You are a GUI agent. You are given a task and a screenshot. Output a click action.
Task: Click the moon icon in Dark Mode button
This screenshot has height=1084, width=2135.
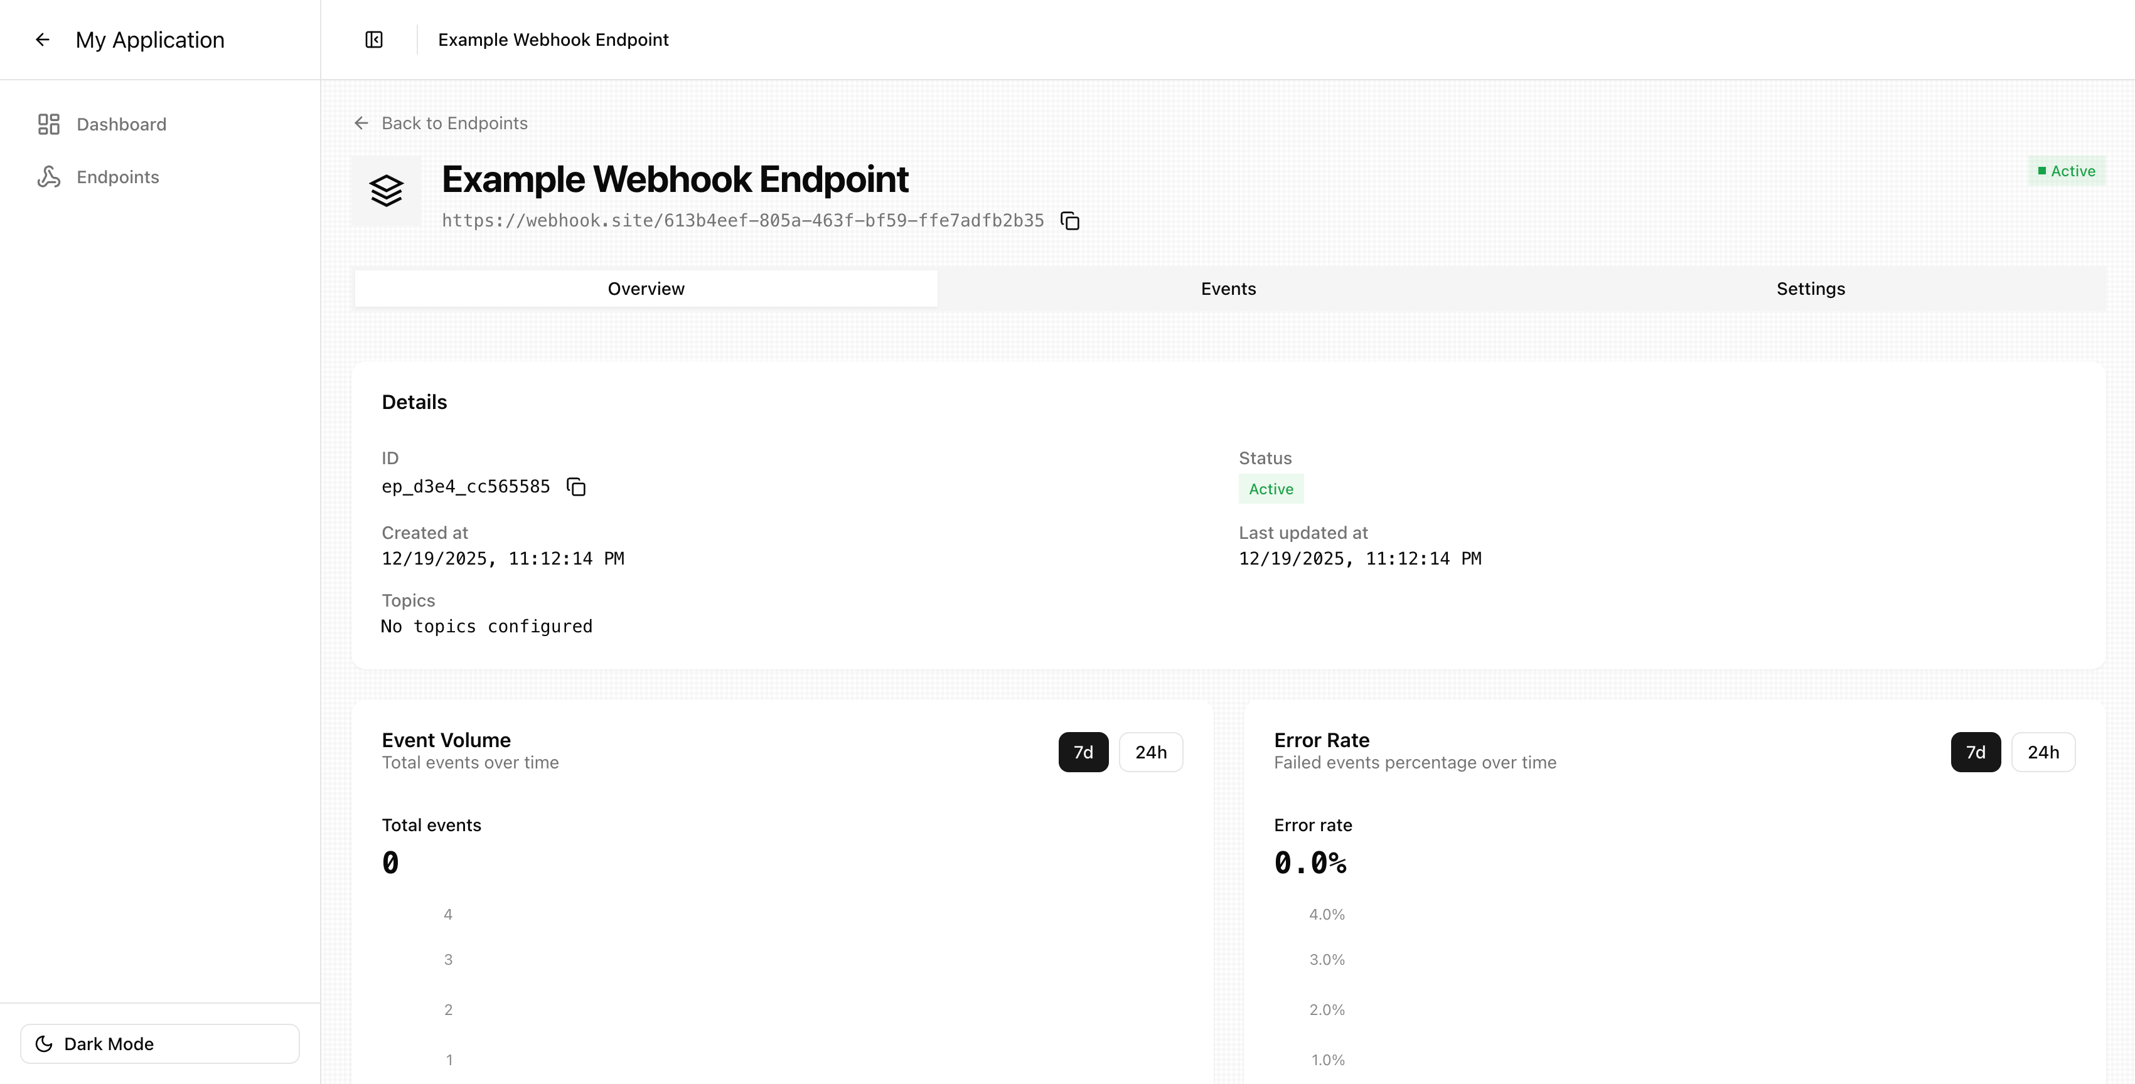[x=44, y=1044]
